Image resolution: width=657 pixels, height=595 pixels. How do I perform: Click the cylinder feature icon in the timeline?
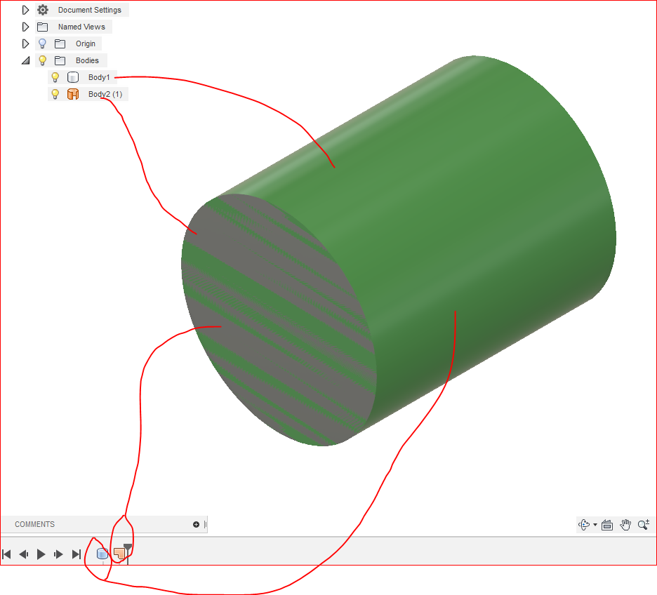(102, 554)
